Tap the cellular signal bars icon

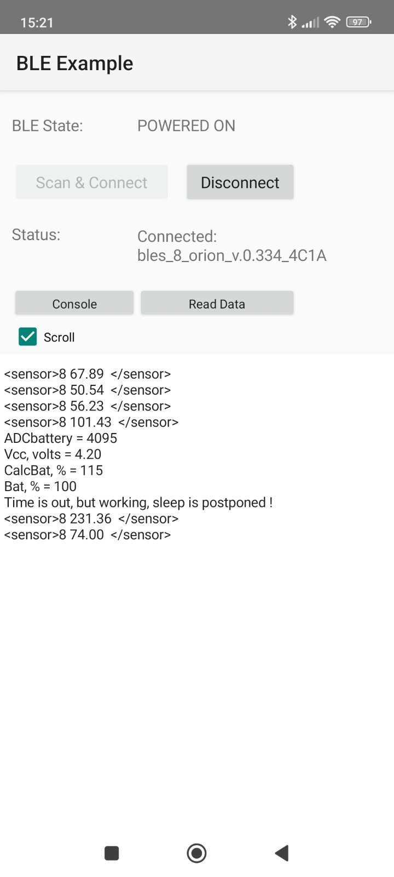tap(310, 22)
